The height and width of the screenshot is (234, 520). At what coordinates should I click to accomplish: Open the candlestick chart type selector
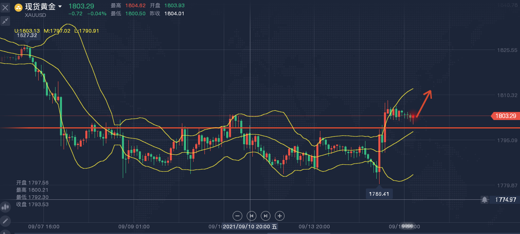tap(5, 207)
